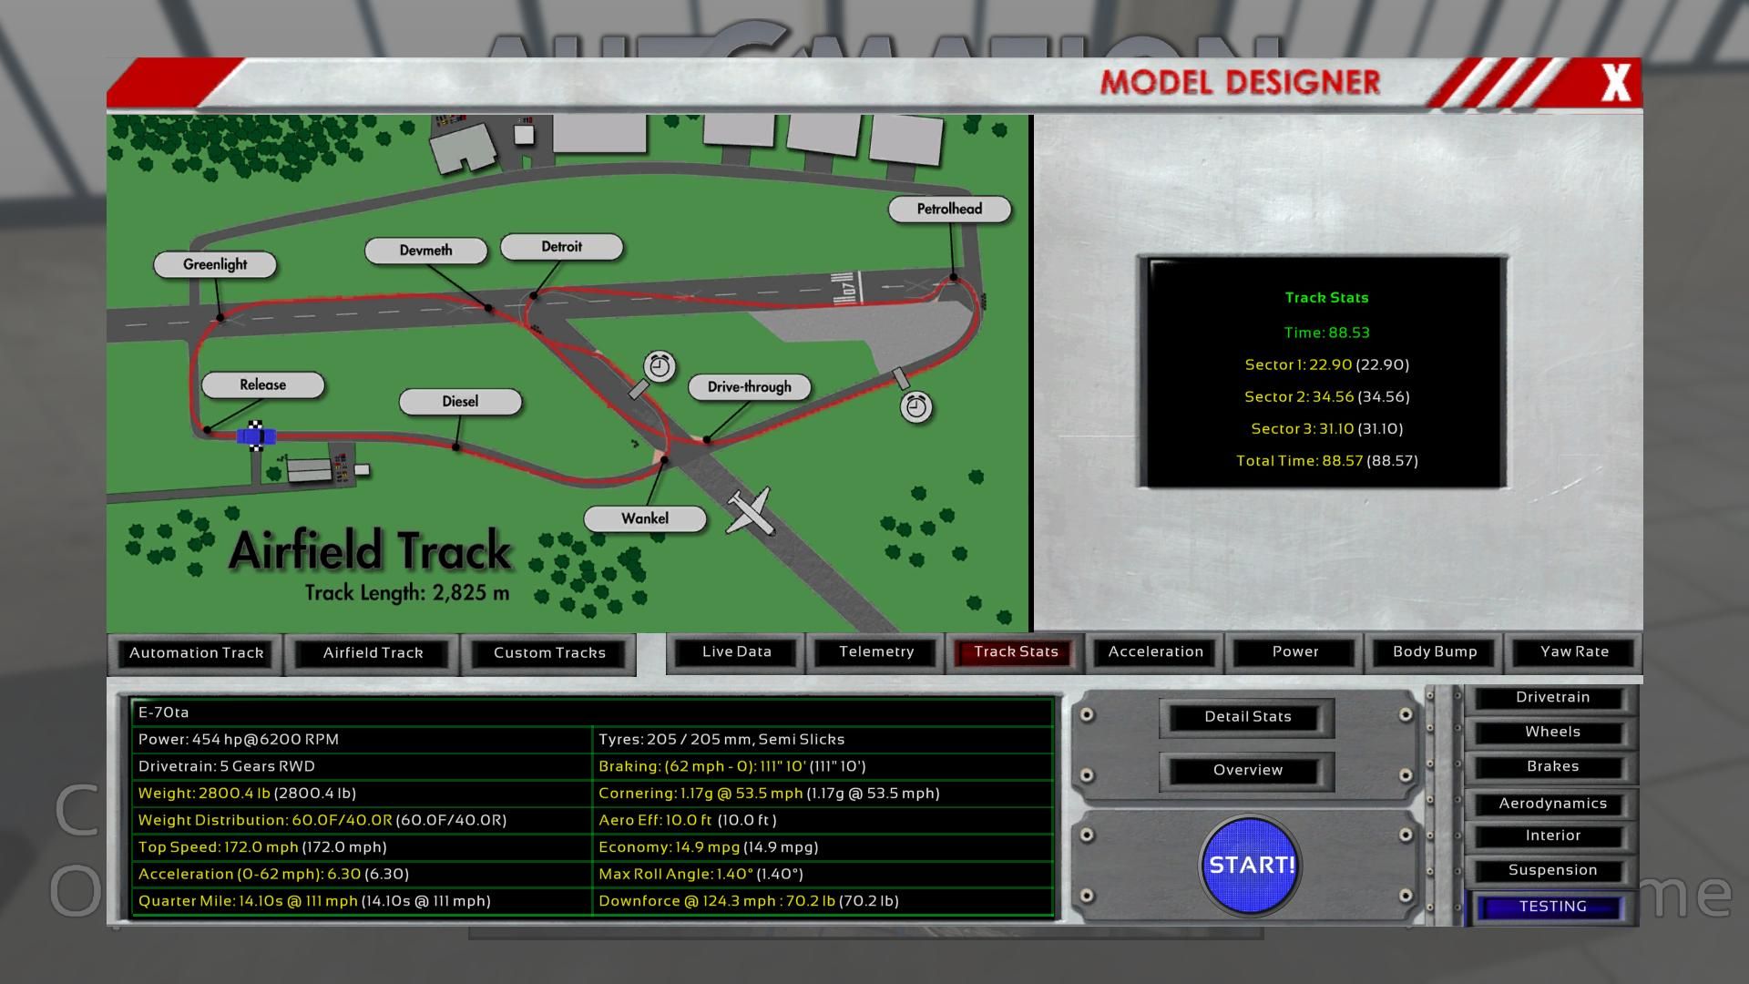
Task: Select the Custom Tracks tab
Action: [x=549, y=653]
